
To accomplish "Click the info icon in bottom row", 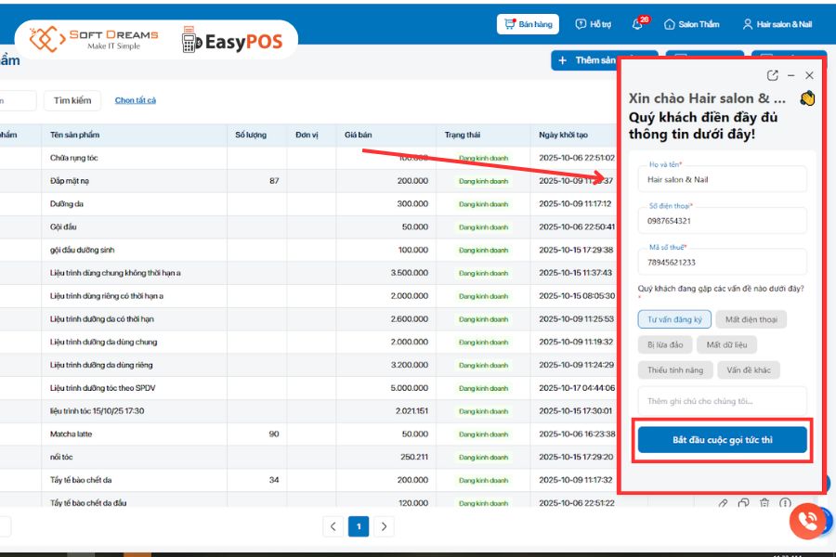I will 785,503.
